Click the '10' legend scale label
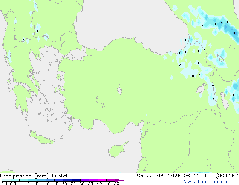This screenshot has width=239, height=185. pos(47,183)
